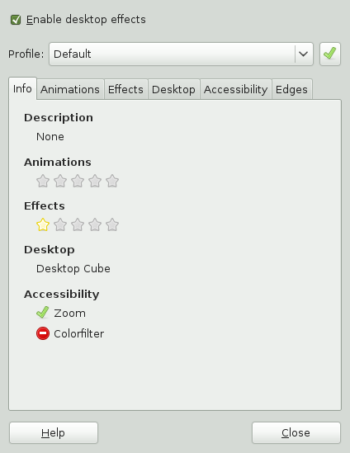Screen dimensions: 350x453
Task: Click the third star under Animations
Action: (x=78, y=182)
